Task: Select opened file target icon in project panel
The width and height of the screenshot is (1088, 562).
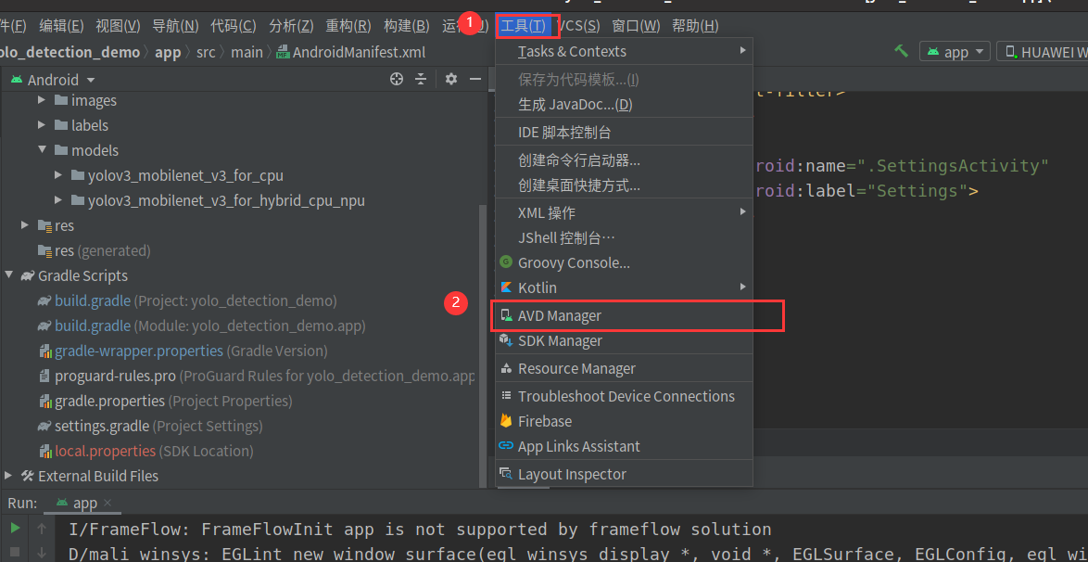Action: [x=397, y=79]
